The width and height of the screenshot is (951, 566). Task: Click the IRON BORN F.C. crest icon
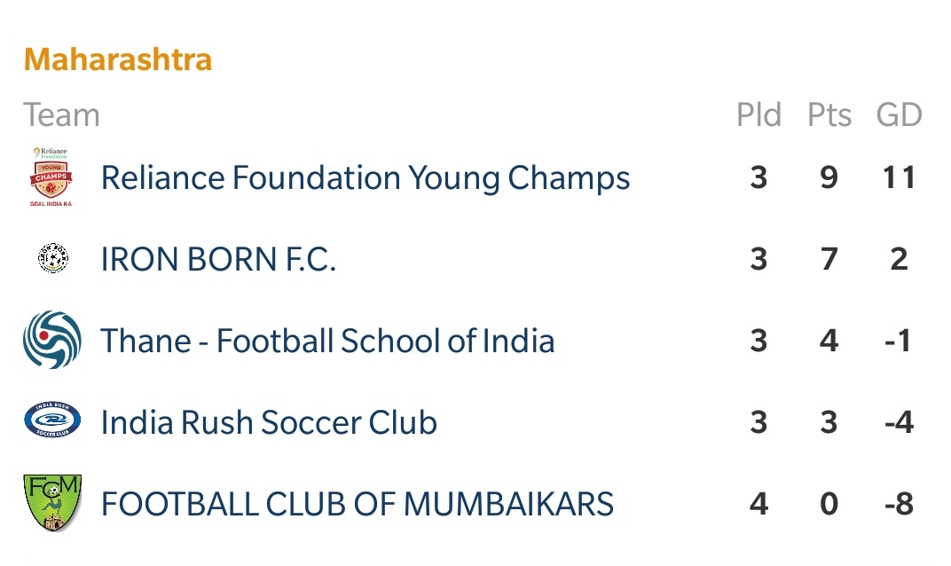52,258
